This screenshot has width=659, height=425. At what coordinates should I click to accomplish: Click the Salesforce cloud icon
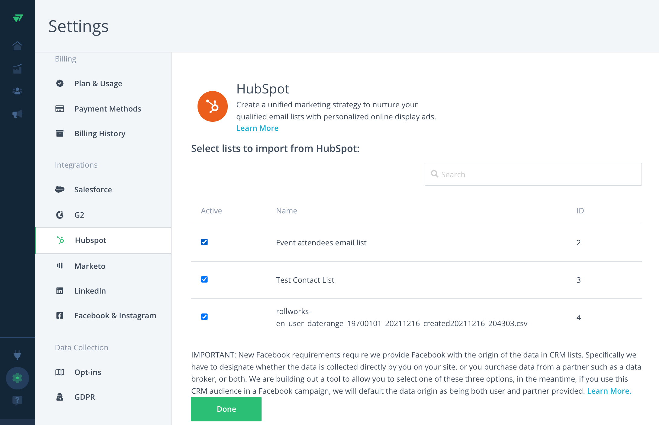click(x=60, y=189)
